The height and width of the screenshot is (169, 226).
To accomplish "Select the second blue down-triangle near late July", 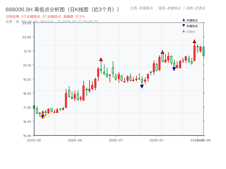I will 174,68.
